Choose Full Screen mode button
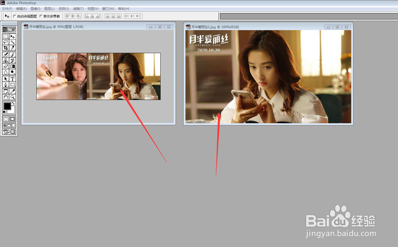The height and width of the screenshot is (247, 398). [x=13, y=125]
